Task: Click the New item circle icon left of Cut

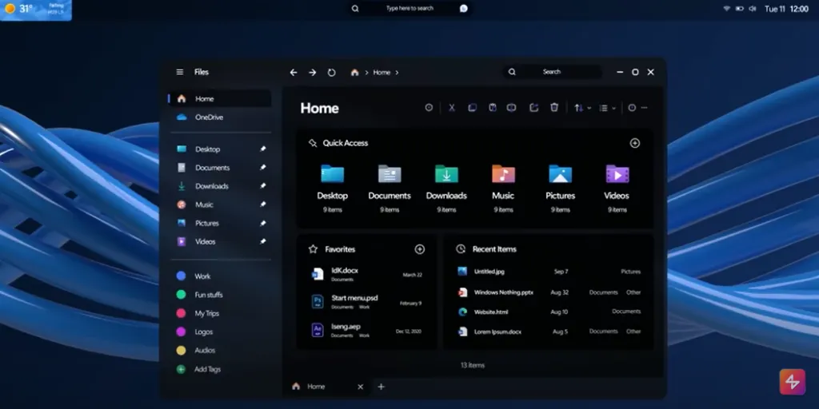Action: [429, 108]
